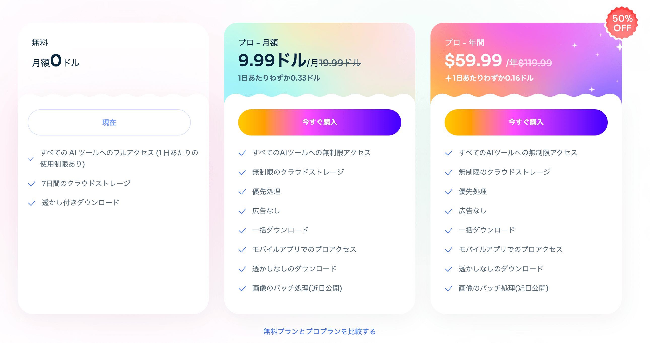Click the 9.99ドル monthly price
The image size is (650, 343).
[272, 61]
